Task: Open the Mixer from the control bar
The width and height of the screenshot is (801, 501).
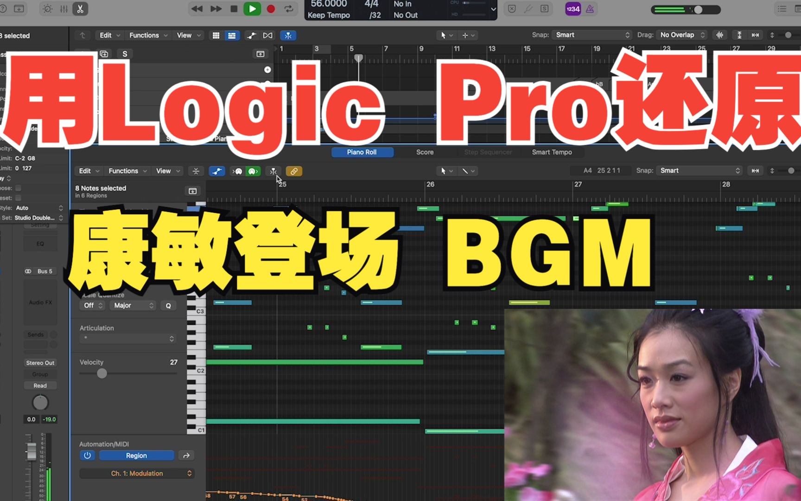Action: (64, 9)
